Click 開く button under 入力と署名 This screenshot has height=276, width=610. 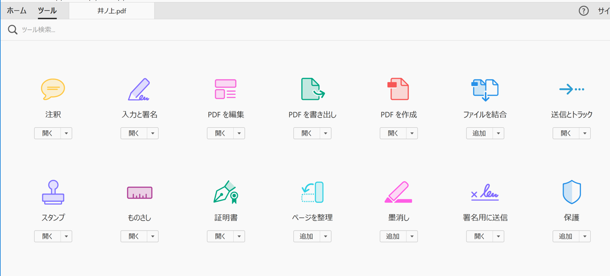click(133, 133)
